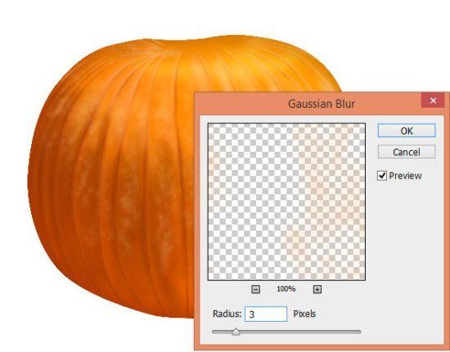The width and height of the screenshot is (450, 352).
Task: Close the Gaussian Blur dialog with the X
Action: [x=433, y=100]
